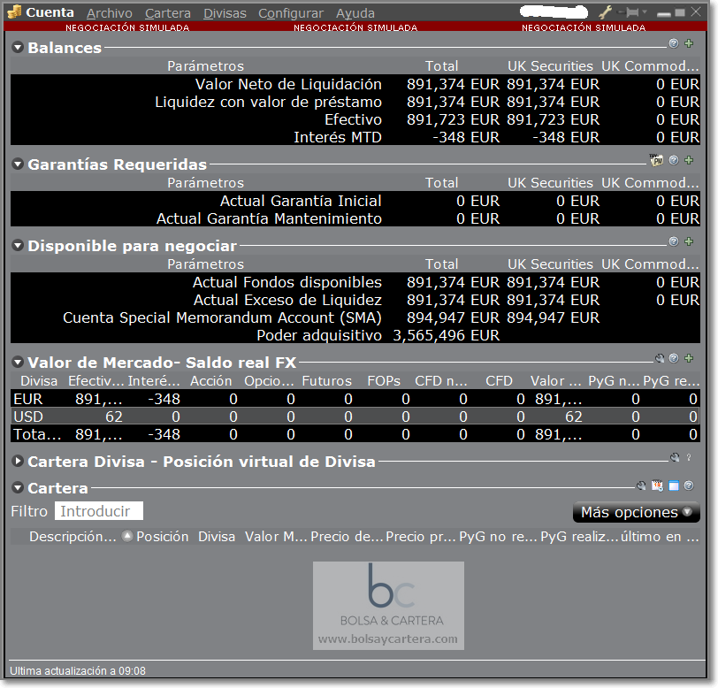Click the UK Securities header in Balances
Image resolution: width=718 pixels, height=688 pixels.
(550, 66)
